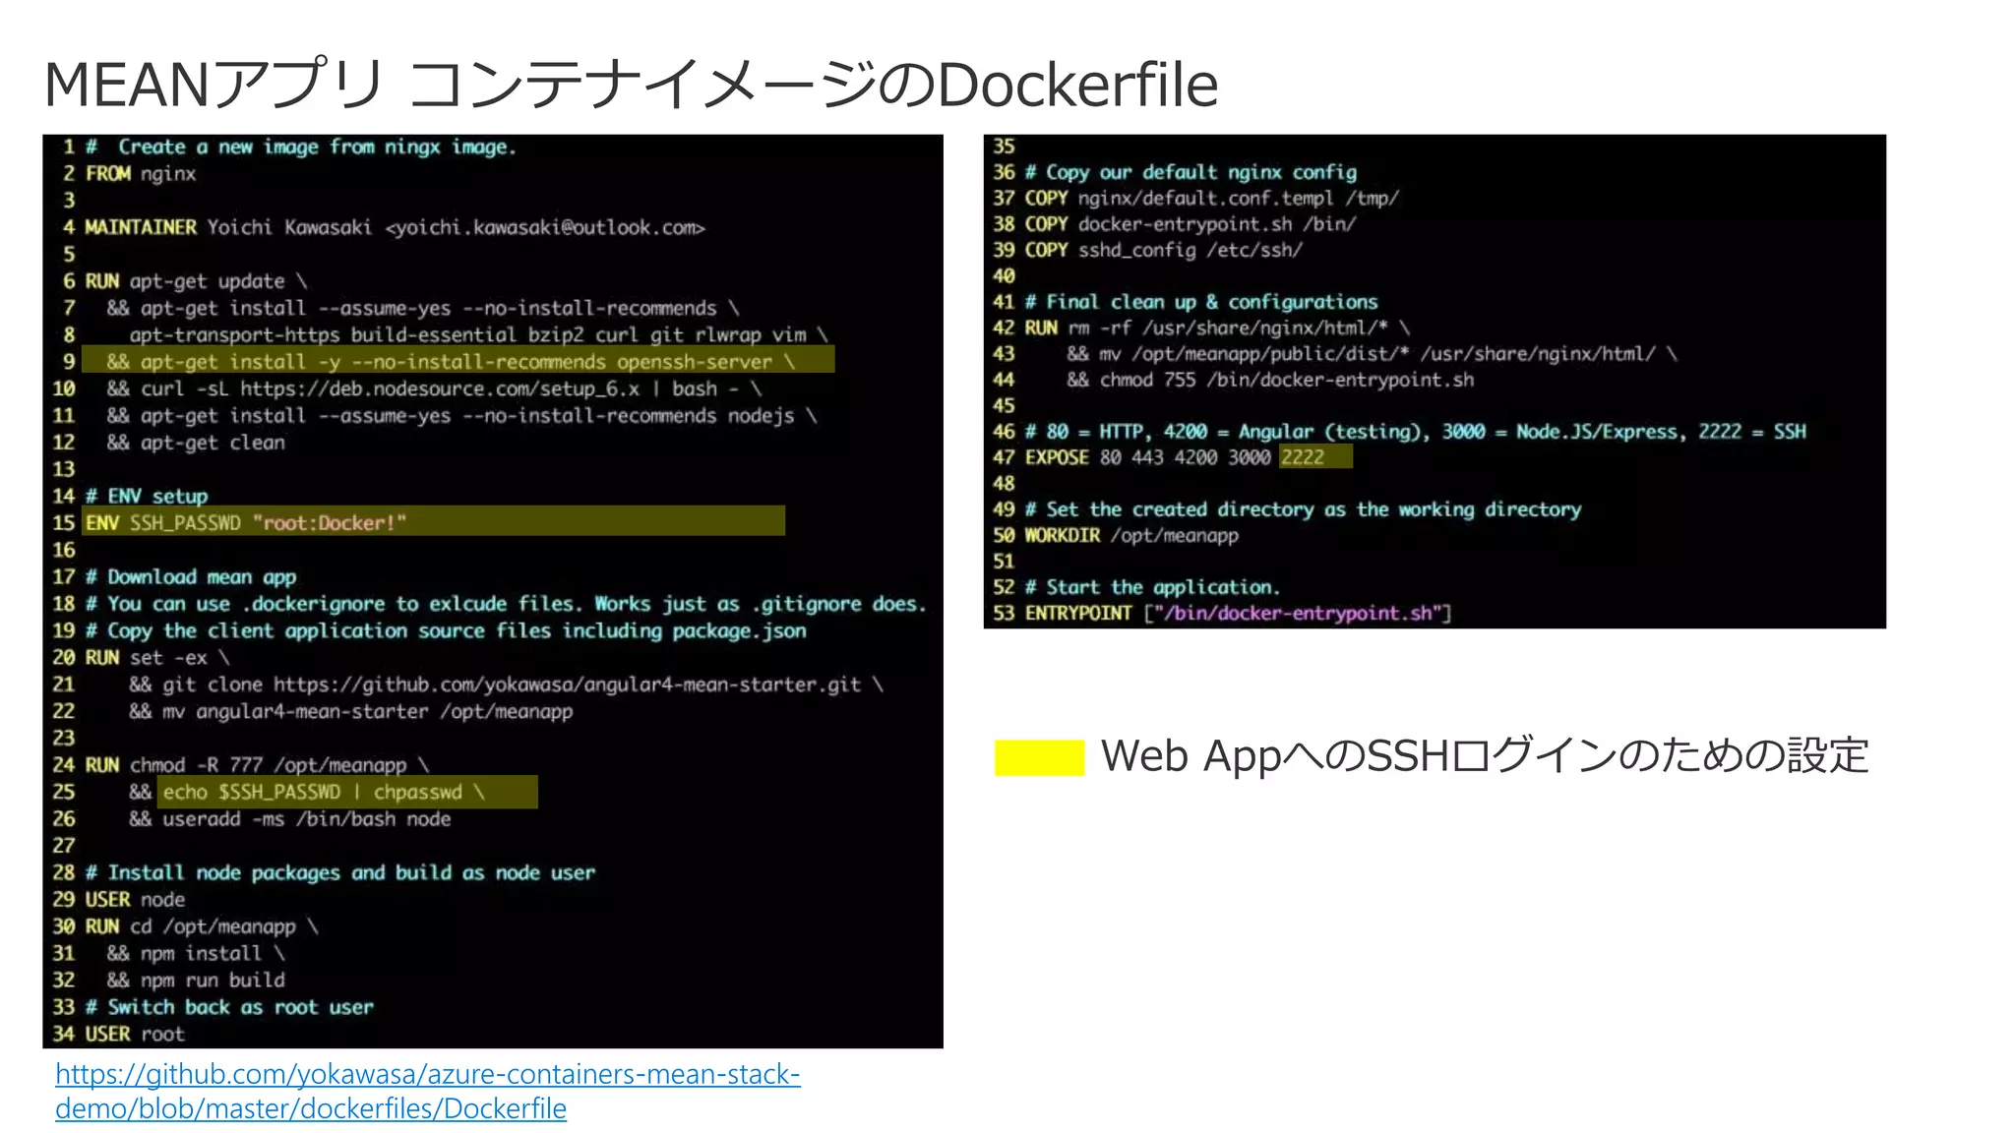Click 'Set the created directory' comment
The width and height of the screenshot is (2015, 1133).
(x=1303, y=509)
